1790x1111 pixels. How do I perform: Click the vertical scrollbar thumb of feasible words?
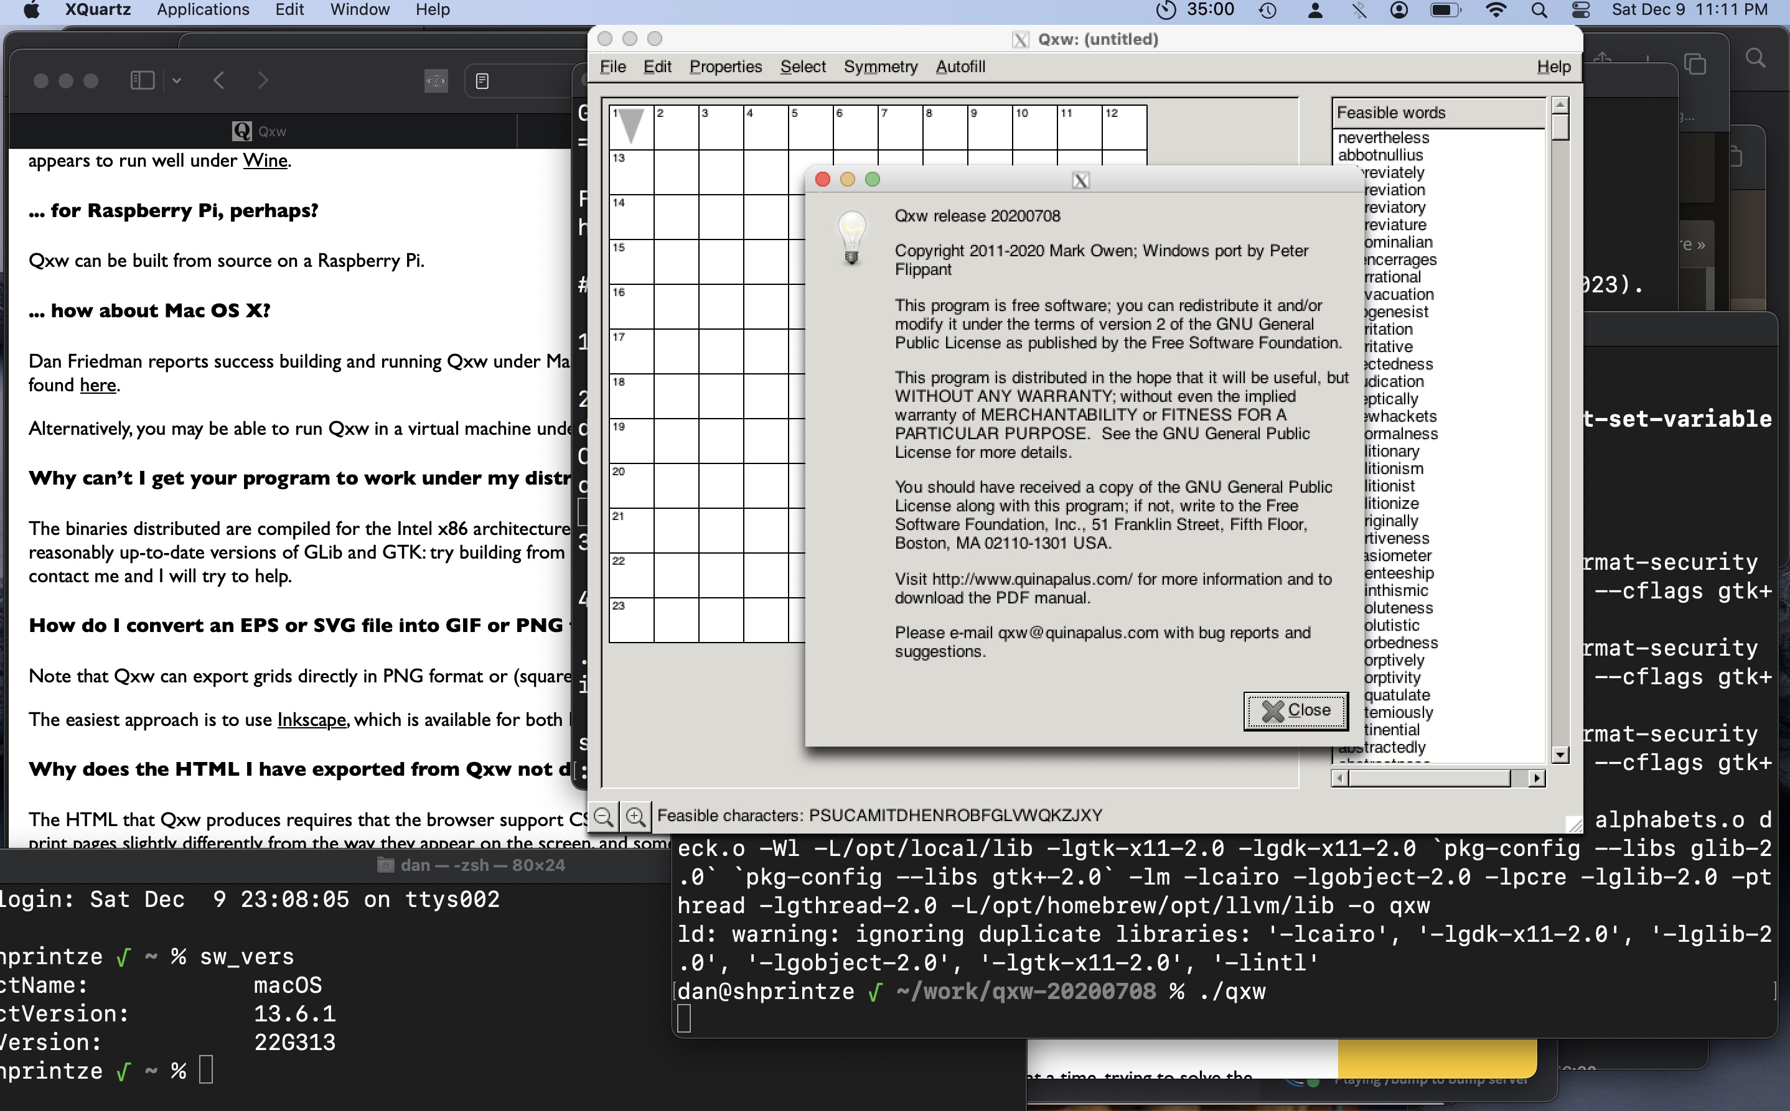click(1560, 127)
